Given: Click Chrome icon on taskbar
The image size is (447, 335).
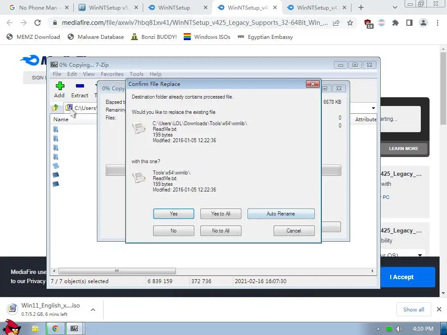Looking at the screenshot, I should (x=55, y=329).
